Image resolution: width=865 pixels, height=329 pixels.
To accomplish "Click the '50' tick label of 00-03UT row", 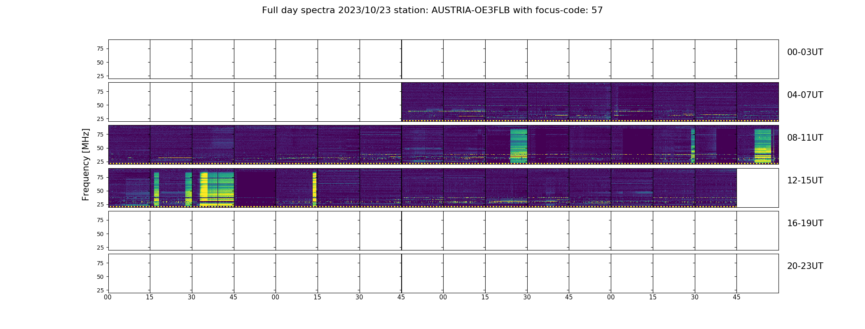I will tap(100, 63).
